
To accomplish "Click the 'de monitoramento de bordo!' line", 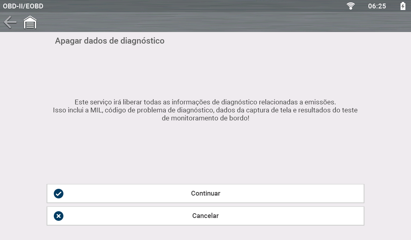I will pos(205,119).
